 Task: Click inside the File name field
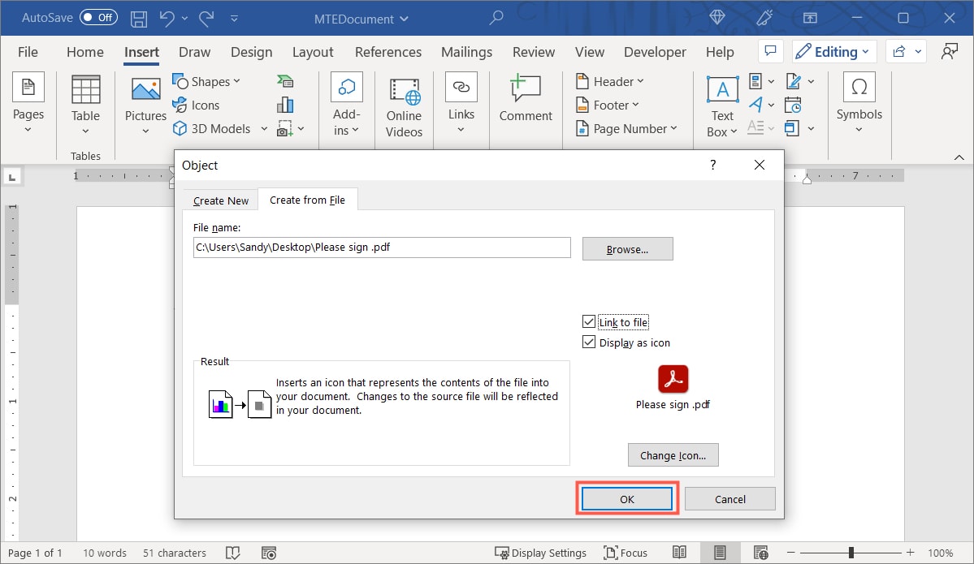[x=381, y=248]
